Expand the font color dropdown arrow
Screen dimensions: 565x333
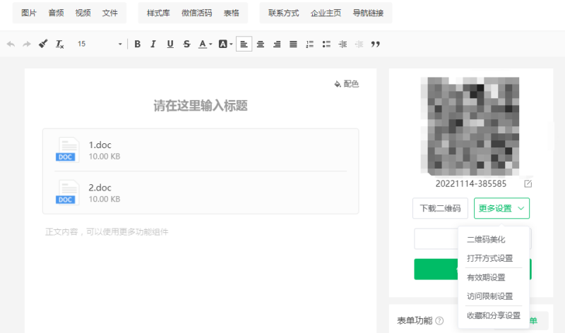pyautogui.click(x=210, y=44)
